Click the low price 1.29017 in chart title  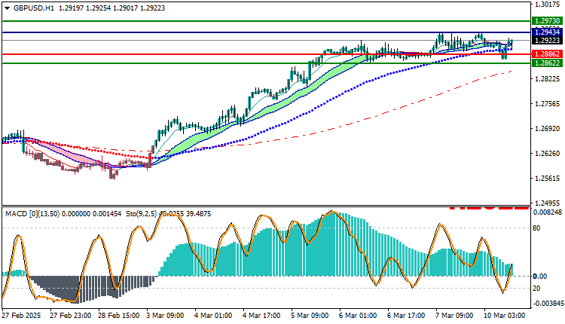click(x=125, y=8)
